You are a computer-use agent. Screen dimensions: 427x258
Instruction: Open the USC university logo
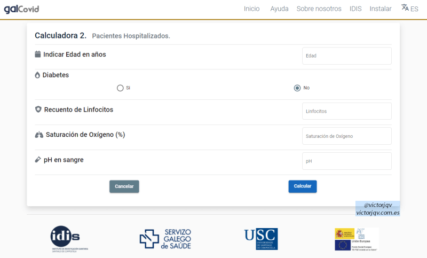(261, 239)
